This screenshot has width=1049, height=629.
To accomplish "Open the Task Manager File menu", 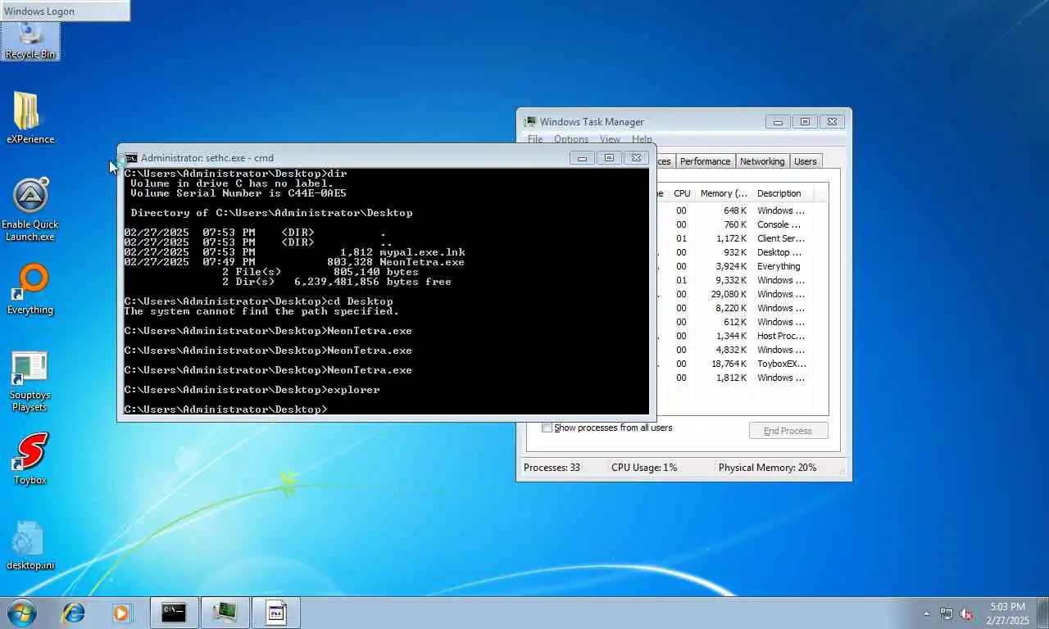I will [x=535, y=139].
